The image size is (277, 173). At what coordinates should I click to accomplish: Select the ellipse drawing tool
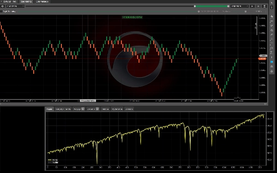(x=272, y=48)
